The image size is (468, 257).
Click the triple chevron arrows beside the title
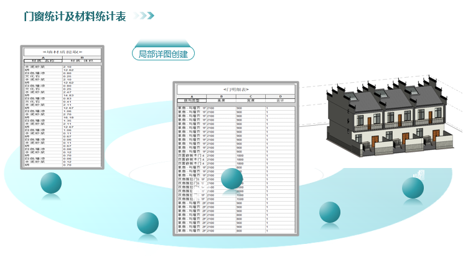tap(144, 16)
